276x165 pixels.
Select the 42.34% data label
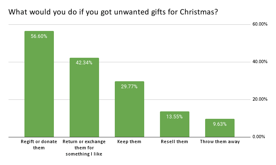(84, 63)
